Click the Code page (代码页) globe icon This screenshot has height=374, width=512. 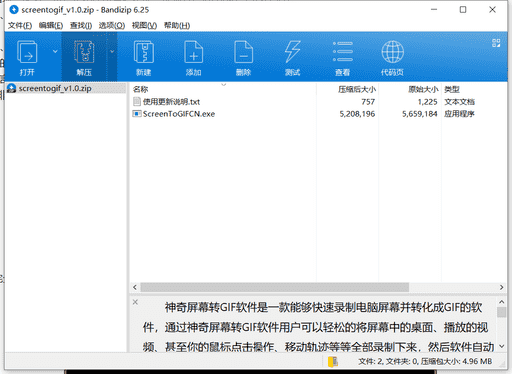point(393,52)
